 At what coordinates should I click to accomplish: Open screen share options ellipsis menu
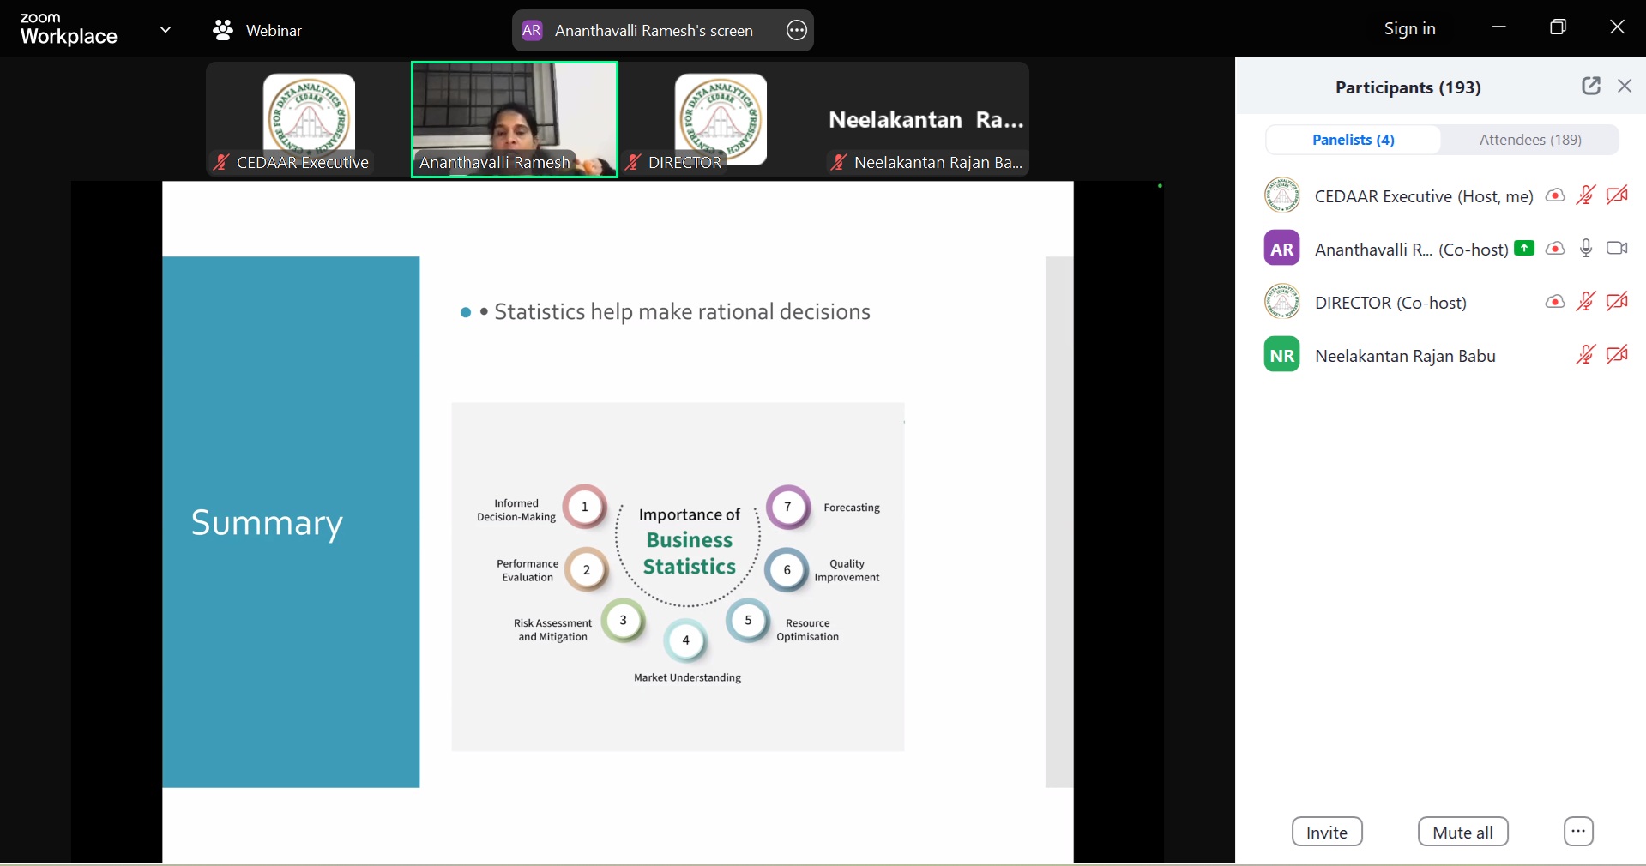click(x=797, y=31)
